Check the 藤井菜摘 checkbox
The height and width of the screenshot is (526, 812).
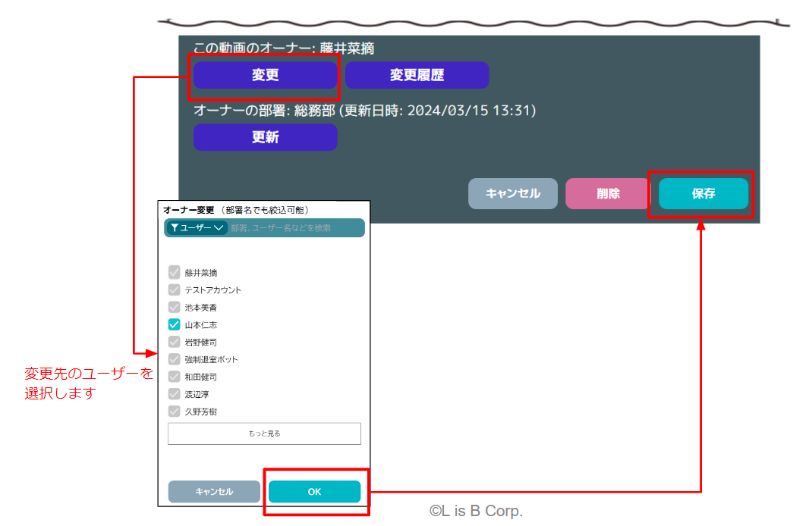pos(174,272)
